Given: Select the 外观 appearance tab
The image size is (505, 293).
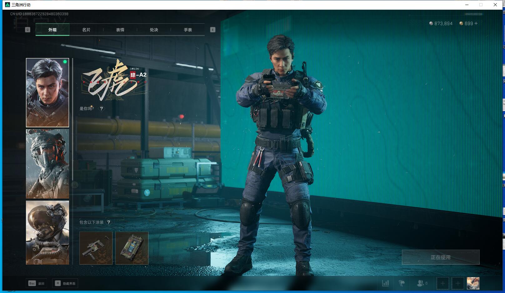Looking at the screenshot, I should coord(52,30).
